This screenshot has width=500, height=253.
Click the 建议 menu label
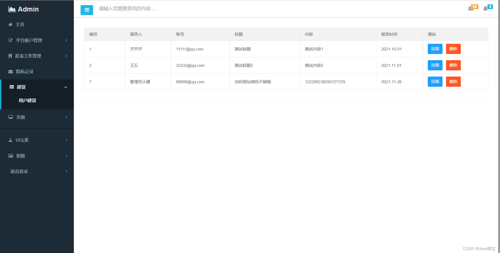tap(21, 87)
